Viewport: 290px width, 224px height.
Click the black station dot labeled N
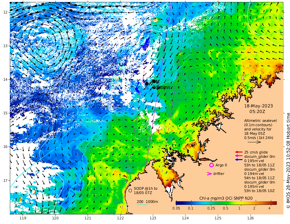tap(154, 81)
